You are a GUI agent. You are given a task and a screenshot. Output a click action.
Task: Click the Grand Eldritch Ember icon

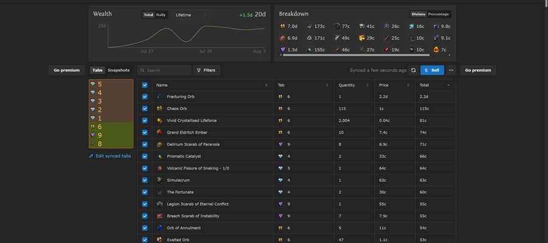[x=160, y=132]
